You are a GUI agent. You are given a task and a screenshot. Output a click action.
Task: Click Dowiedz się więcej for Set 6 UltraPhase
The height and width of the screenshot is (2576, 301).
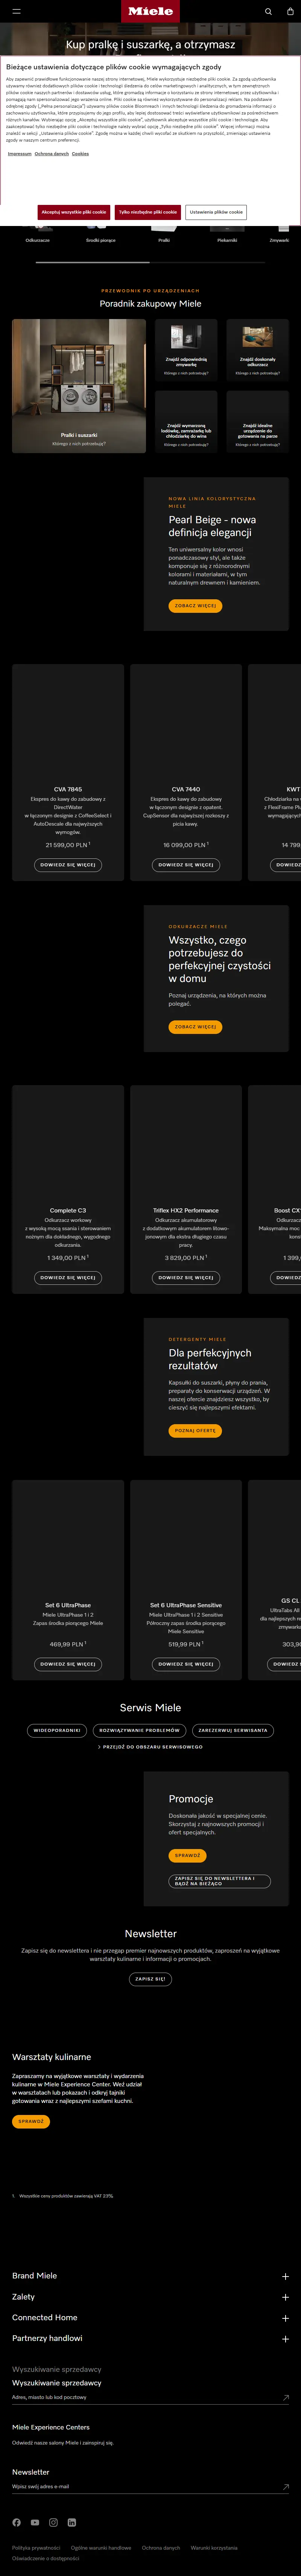68,1664
